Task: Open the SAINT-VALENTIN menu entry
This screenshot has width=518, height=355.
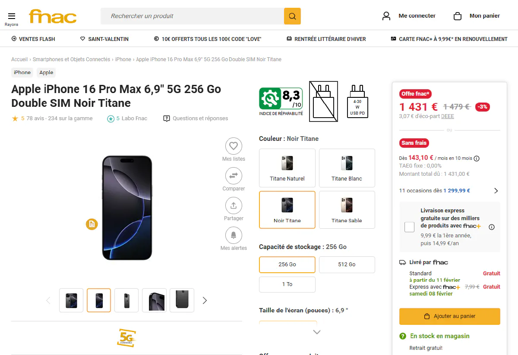Action: [104, 39]
